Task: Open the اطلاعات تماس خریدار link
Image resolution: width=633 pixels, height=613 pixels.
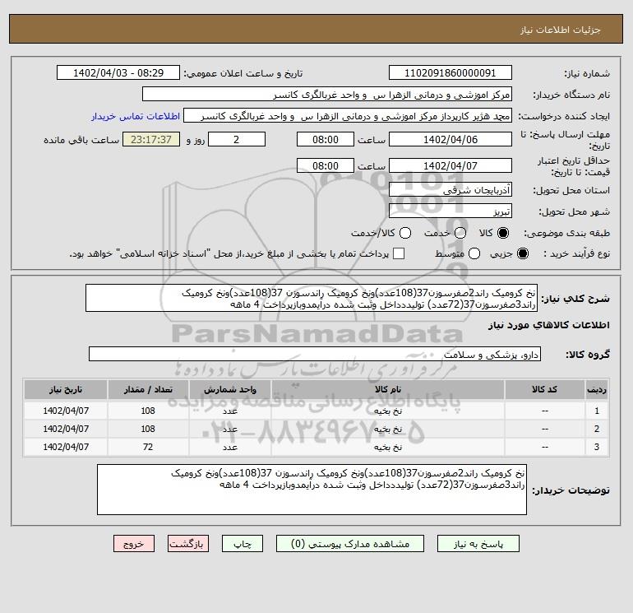Action: [136, 116]
